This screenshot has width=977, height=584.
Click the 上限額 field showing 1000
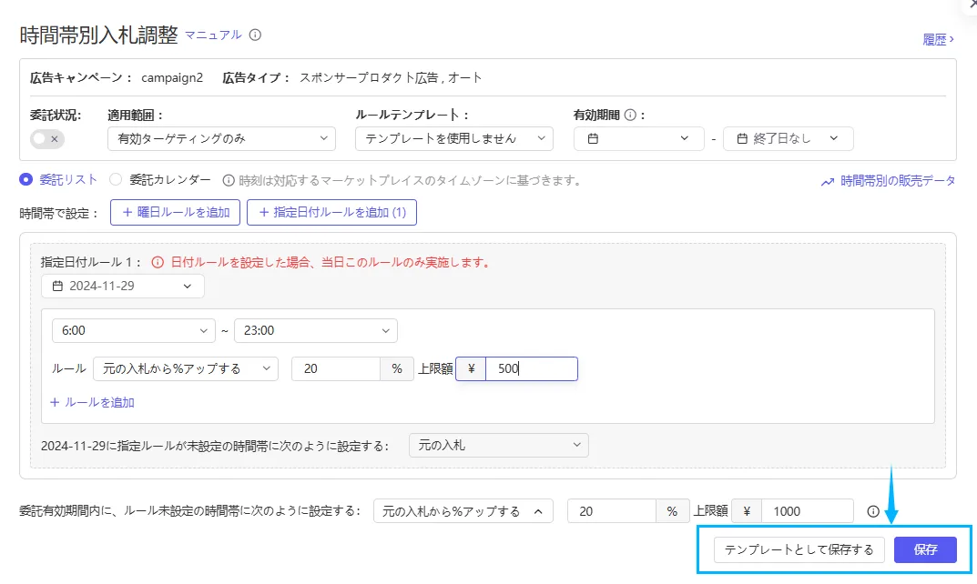pyautogui.click(x=808, y=511)
